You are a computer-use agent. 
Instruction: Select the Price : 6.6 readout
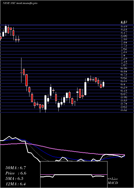coord(16,173)
